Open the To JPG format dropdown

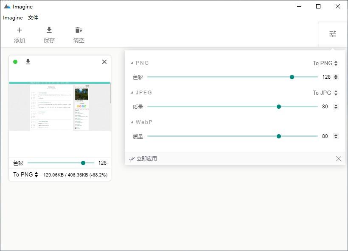coord(326,93)
